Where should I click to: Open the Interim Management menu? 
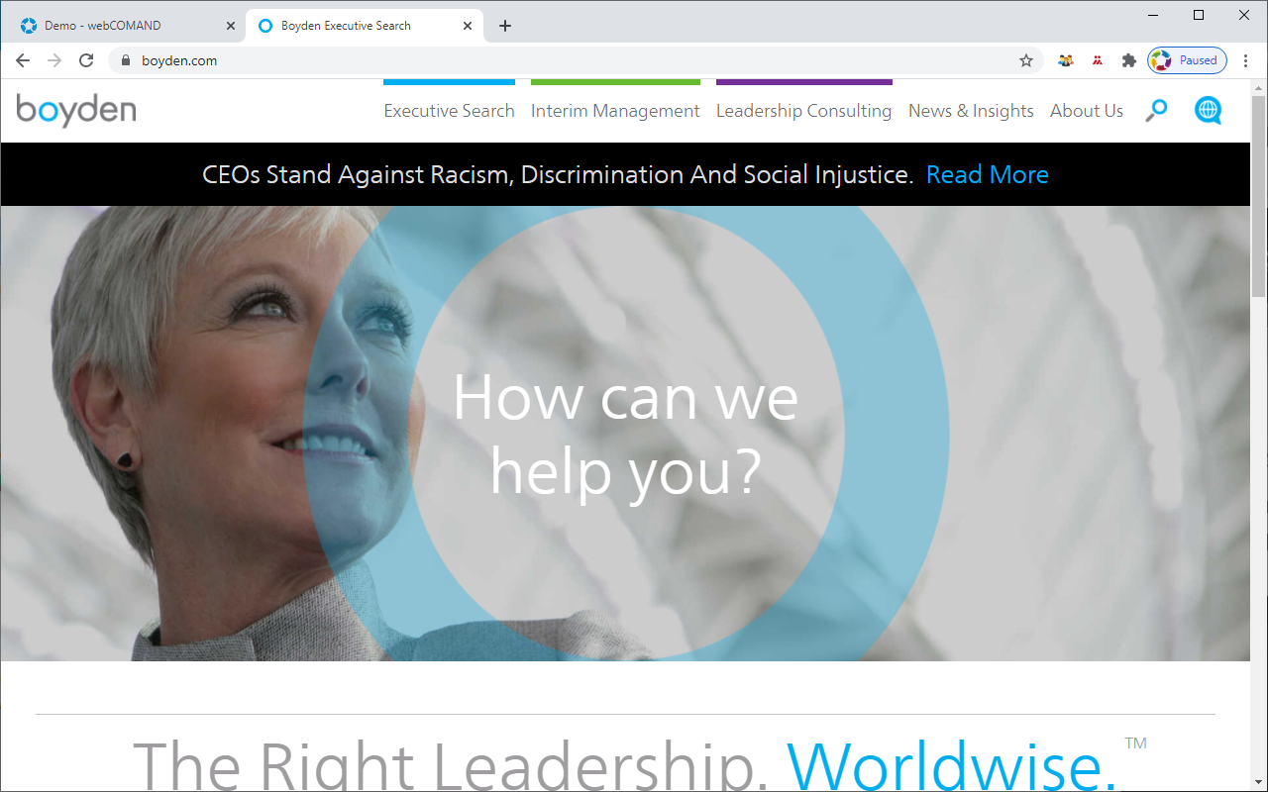615,111
